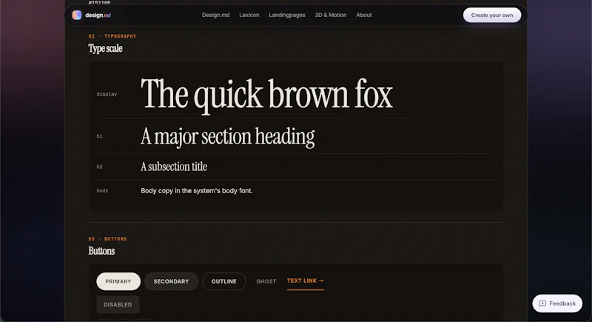The image size is (592, 322).
Task: Click the Feedback chat bubble icon
Action: point(542,303)
